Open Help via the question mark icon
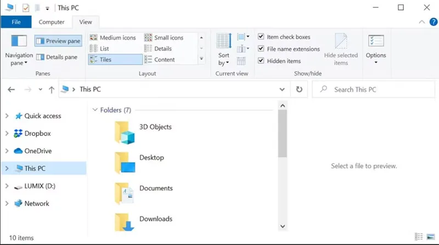 click(x=434, y=22)
